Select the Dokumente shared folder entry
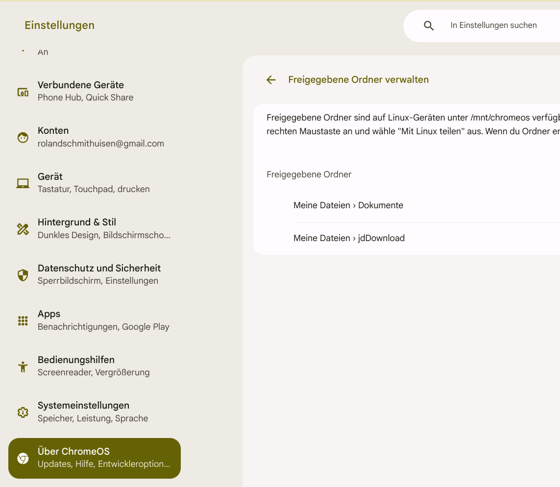Image resolution: width=560 pixels, height=487 pixels. 348,205
